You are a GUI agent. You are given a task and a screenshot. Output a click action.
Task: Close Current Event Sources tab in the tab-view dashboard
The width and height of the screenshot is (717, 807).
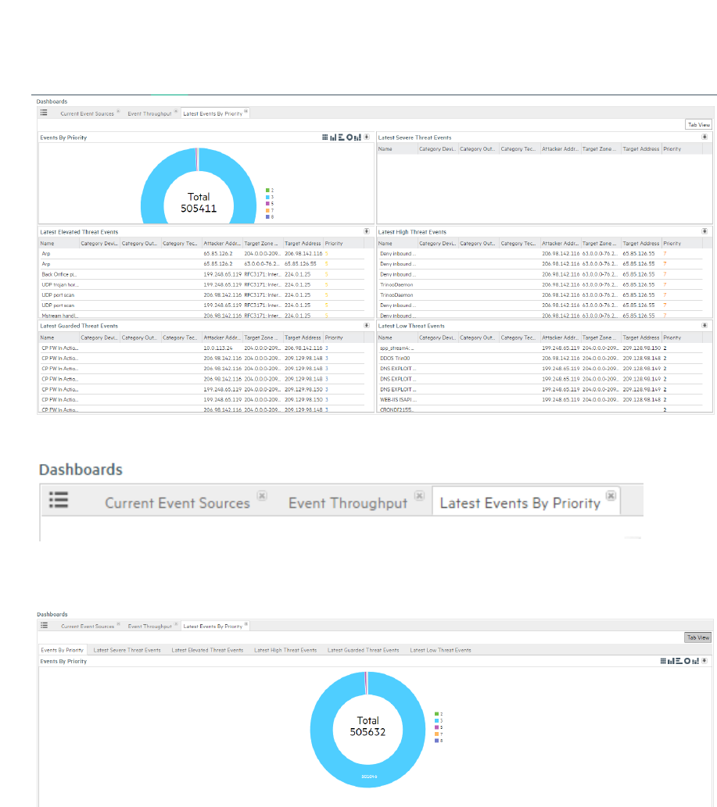pos(119,623)
